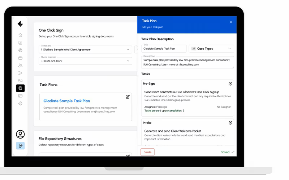Click the Delete button
Viewport: 289px width, 180px height.
pos(147,152)
